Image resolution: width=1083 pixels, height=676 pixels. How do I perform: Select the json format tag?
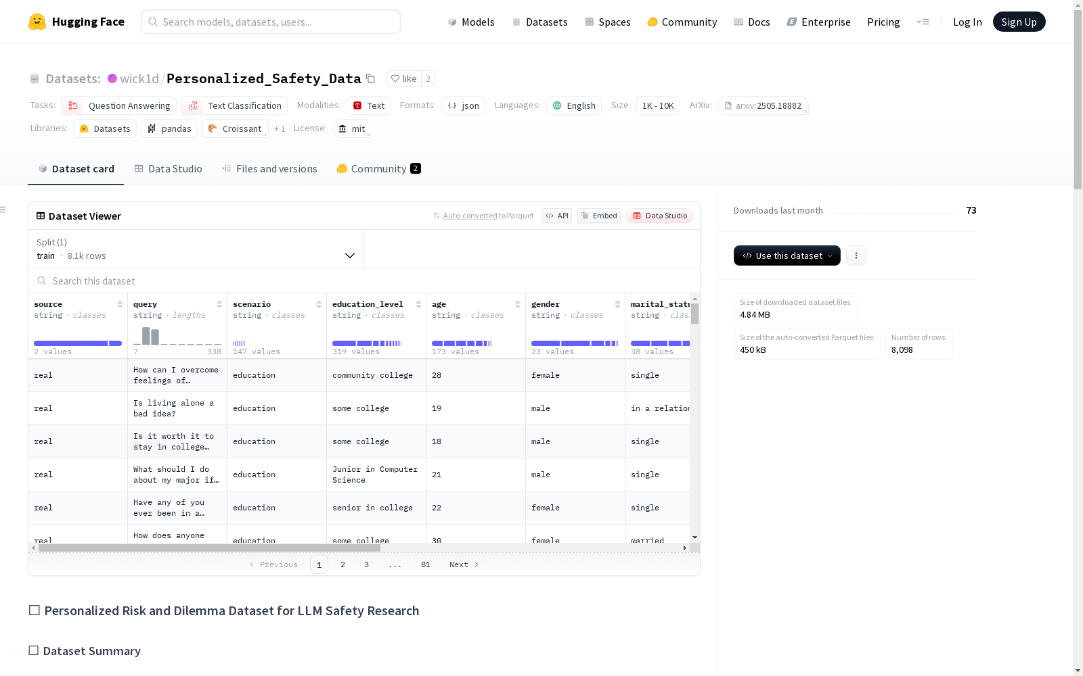click(463, 105)
